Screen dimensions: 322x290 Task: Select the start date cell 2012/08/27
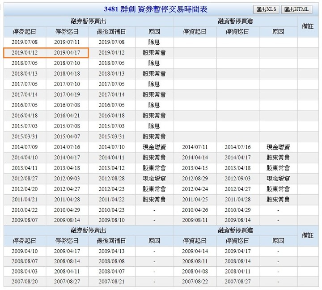pos(25,179)
